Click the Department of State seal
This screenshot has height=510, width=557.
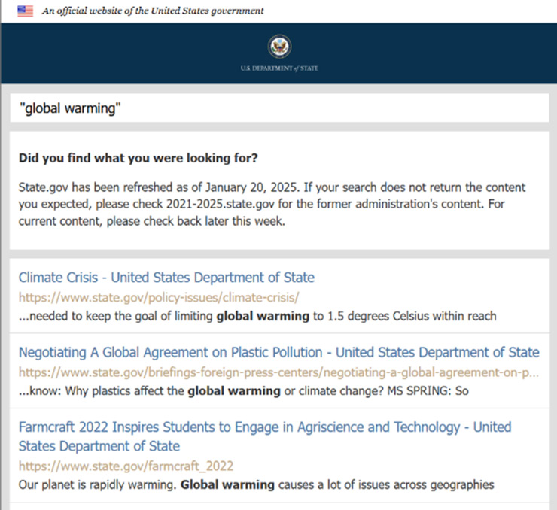[x=278, y=47]
